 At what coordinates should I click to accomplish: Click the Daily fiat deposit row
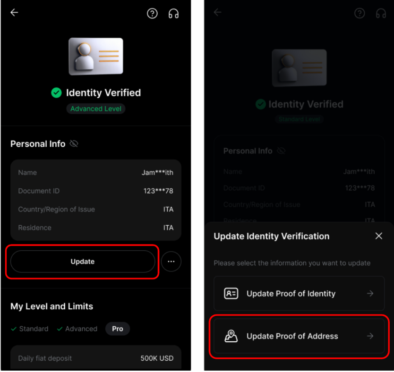pos(96,358)
